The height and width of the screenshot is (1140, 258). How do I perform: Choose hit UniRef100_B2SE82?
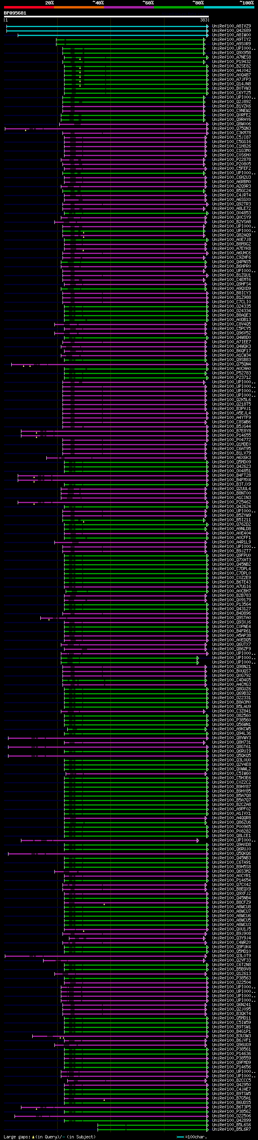[x=231, y=66]
